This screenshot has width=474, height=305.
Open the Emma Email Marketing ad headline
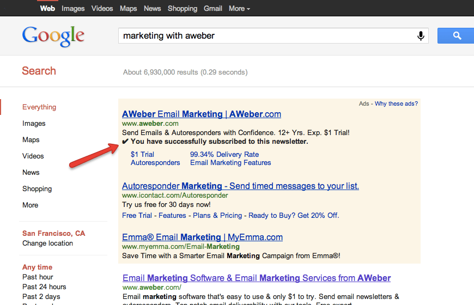pos(202,237)
